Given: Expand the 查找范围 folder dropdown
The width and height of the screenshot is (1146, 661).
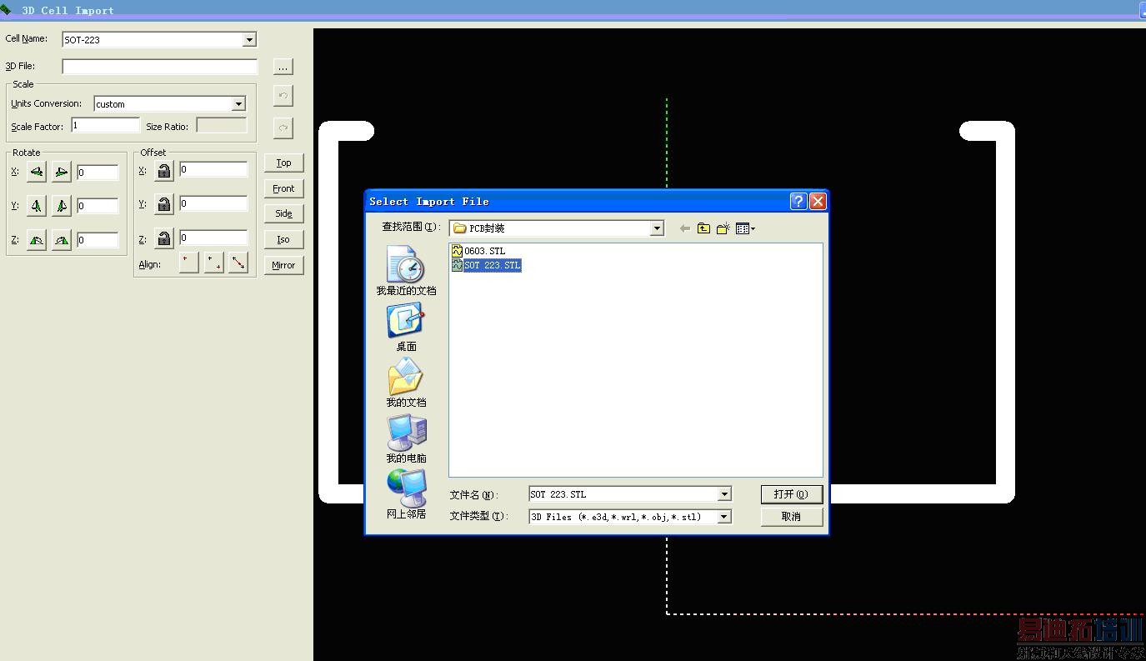Looking at the screenshot, I should pyautogui.click(x=657, y=228).
